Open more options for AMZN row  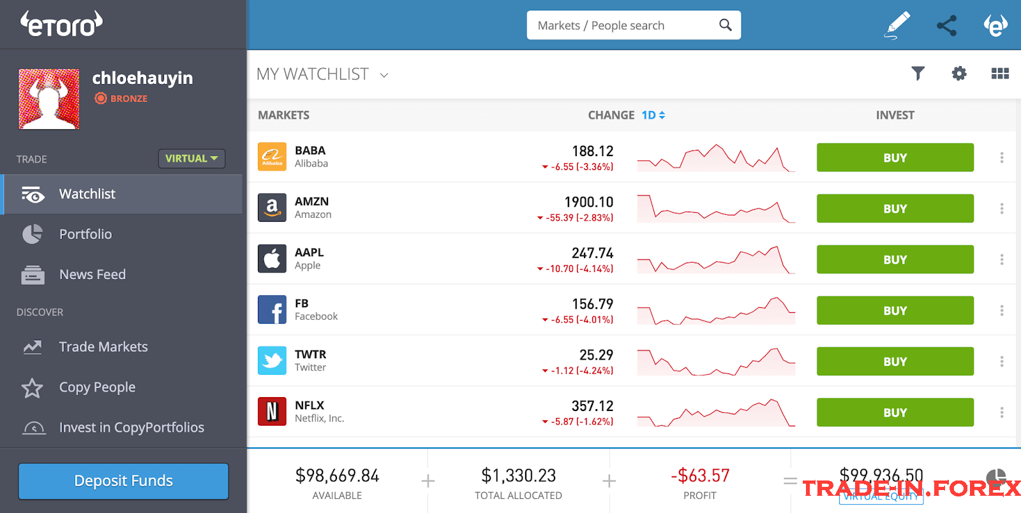click(1002, 208)
